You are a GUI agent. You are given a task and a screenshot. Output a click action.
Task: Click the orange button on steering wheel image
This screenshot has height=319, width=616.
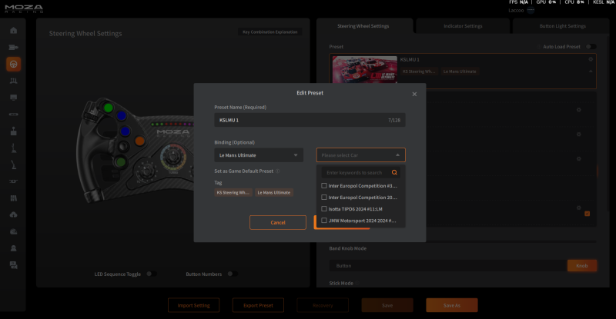point(139,141)
